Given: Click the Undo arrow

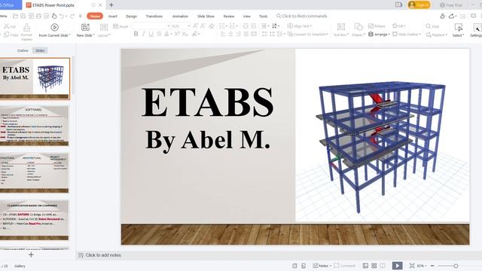Looking at the screenshot, I should pos(62,16).
